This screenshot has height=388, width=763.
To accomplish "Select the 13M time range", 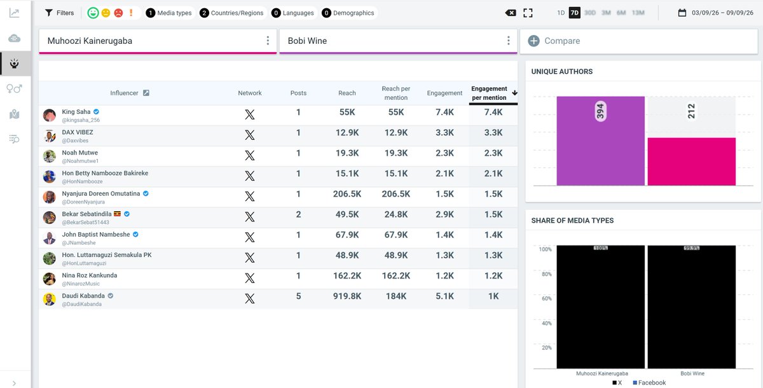I will pyautogui.click(x=638, y=13).
